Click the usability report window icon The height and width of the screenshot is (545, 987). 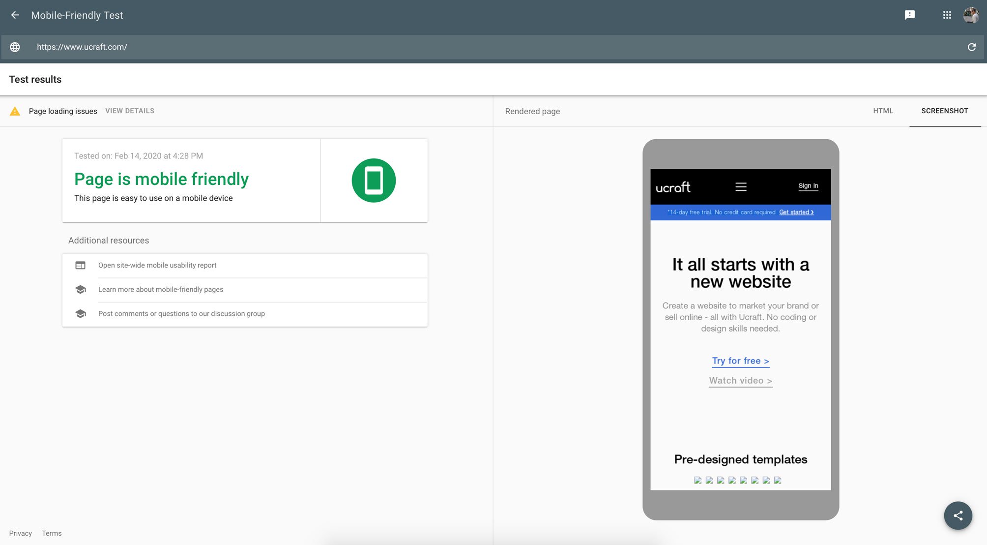pos(80,266)
